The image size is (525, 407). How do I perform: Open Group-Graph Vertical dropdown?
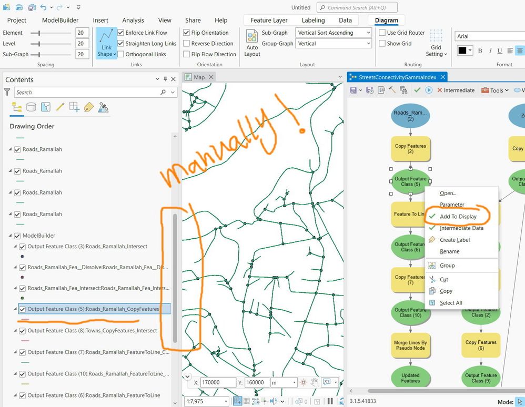(x=334, y=44)
